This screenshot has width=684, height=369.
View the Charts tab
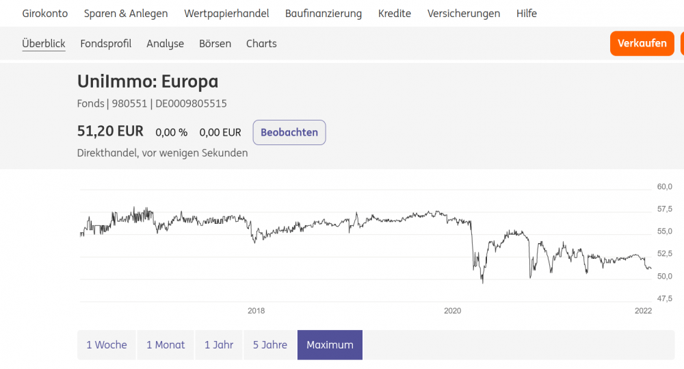[261, 44]
